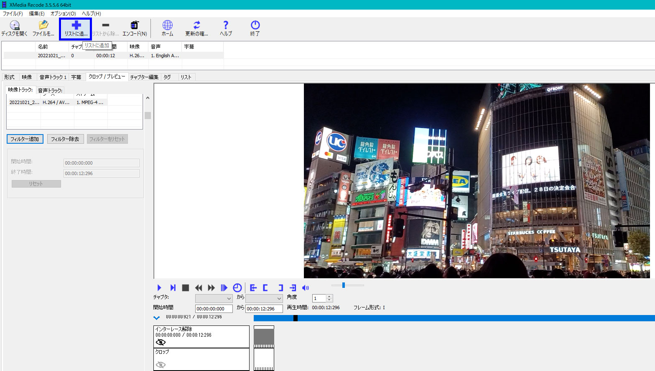Open disc with ディスクを開く icon

coord(14,28)
